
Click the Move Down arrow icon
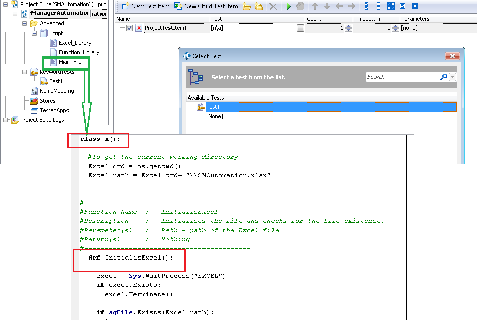point(327,6)
